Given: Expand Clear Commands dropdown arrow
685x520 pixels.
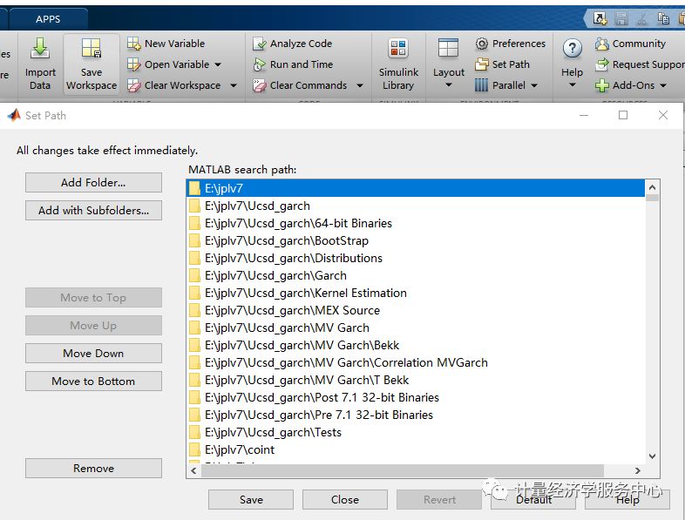Looking at the screenshot, I should tap(360, 85).
